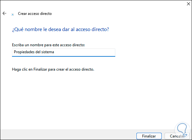The image size is (192, 140).
Task: Click the blue underline of the name field
Action: click(x=63, y=56)
